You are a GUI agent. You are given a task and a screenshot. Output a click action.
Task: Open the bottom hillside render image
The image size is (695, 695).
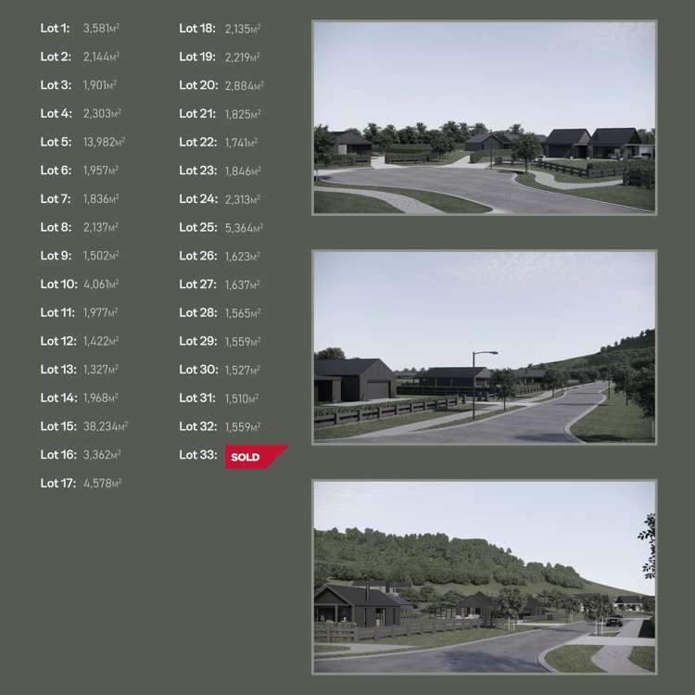coord(484,575)
